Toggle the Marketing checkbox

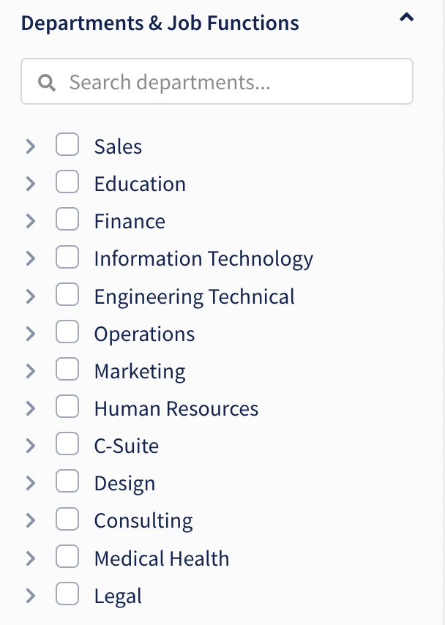click(67, 370)
